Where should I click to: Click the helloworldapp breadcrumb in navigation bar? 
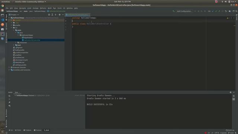click(x=12, y=11)
